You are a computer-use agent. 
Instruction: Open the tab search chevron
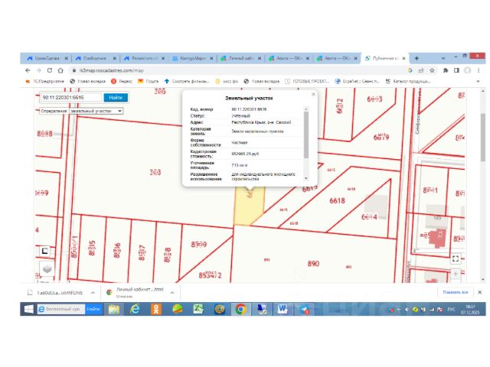click(x=443, y=58)
